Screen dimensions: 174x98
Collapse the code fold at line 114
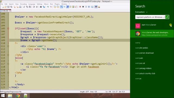pos(8,55)
